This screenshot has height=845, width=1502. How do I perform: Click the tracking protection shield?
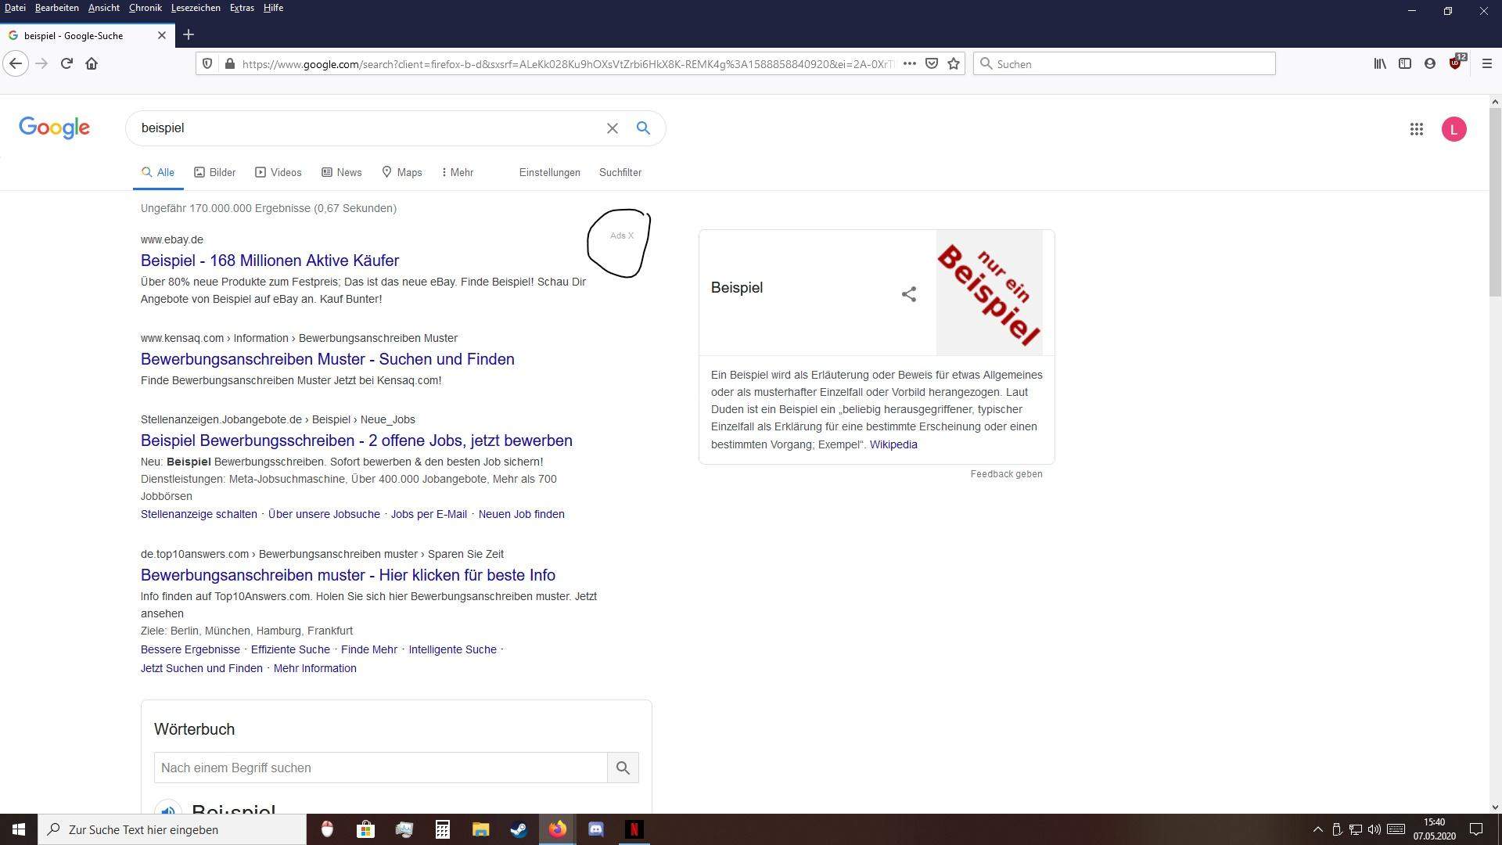pyautogui.click(x=207, y=63)
